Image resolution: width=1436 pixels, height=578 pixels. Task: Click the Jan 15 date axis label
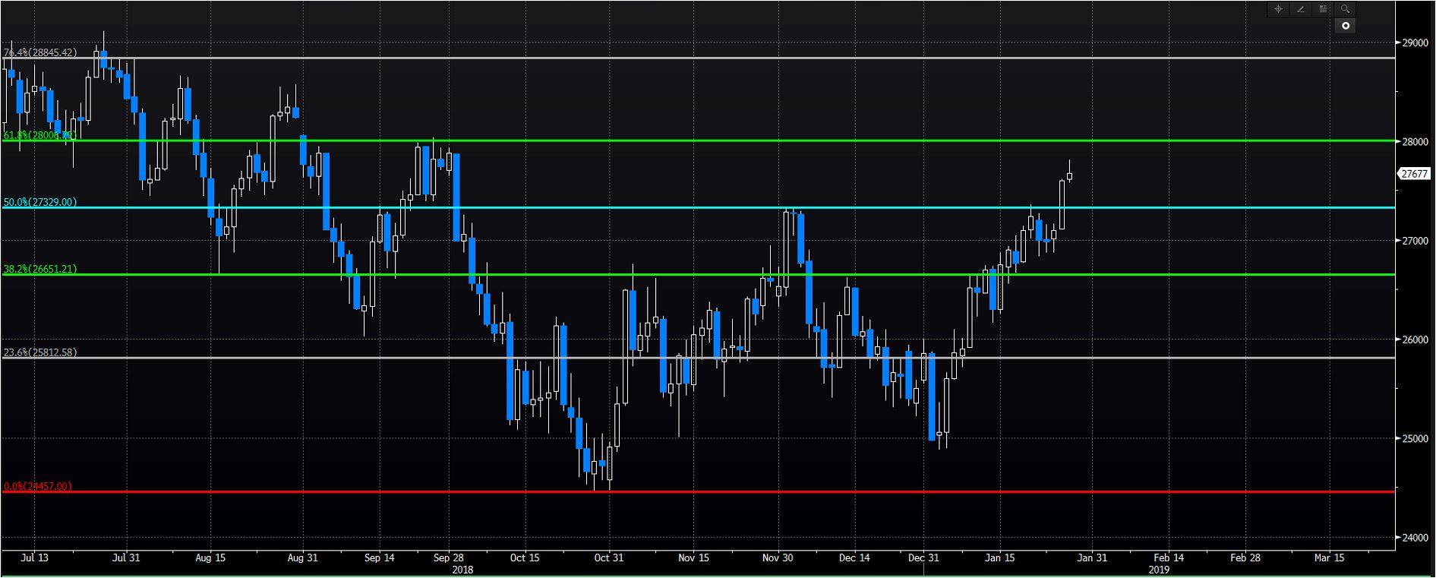(x=999, y=557)
